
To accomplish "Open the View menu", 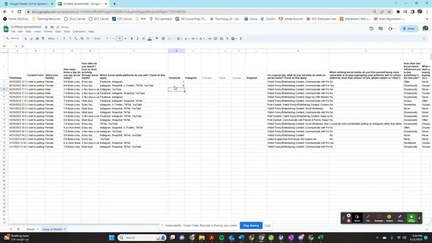I will click(x=28, y=32).
